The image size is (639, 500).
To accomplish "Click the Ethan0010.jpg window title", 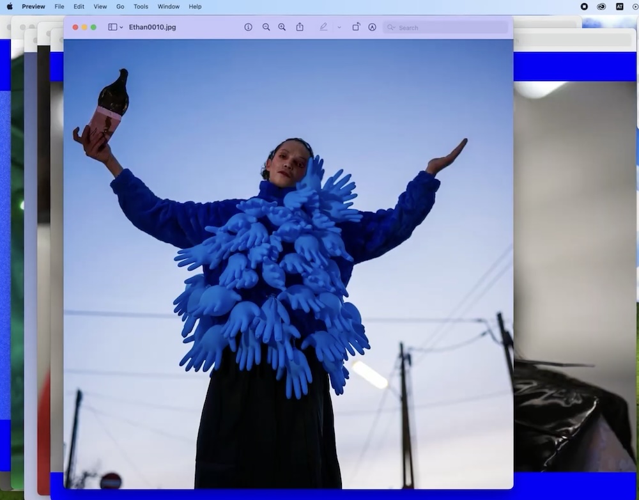I will click(152, 27).
